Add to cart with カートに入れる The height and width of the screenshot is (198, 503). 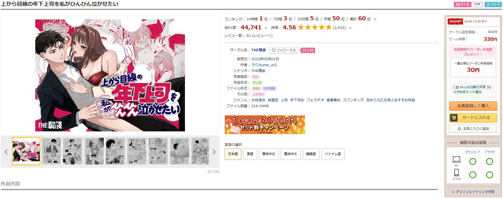pos(473,118)
